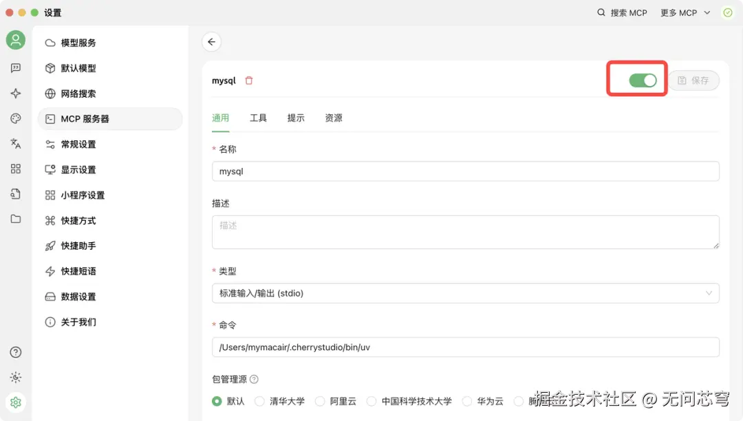Screen dimensions: 743x421
Task: Open the assistant avatar icon in the sidebar
Action: 15,40
